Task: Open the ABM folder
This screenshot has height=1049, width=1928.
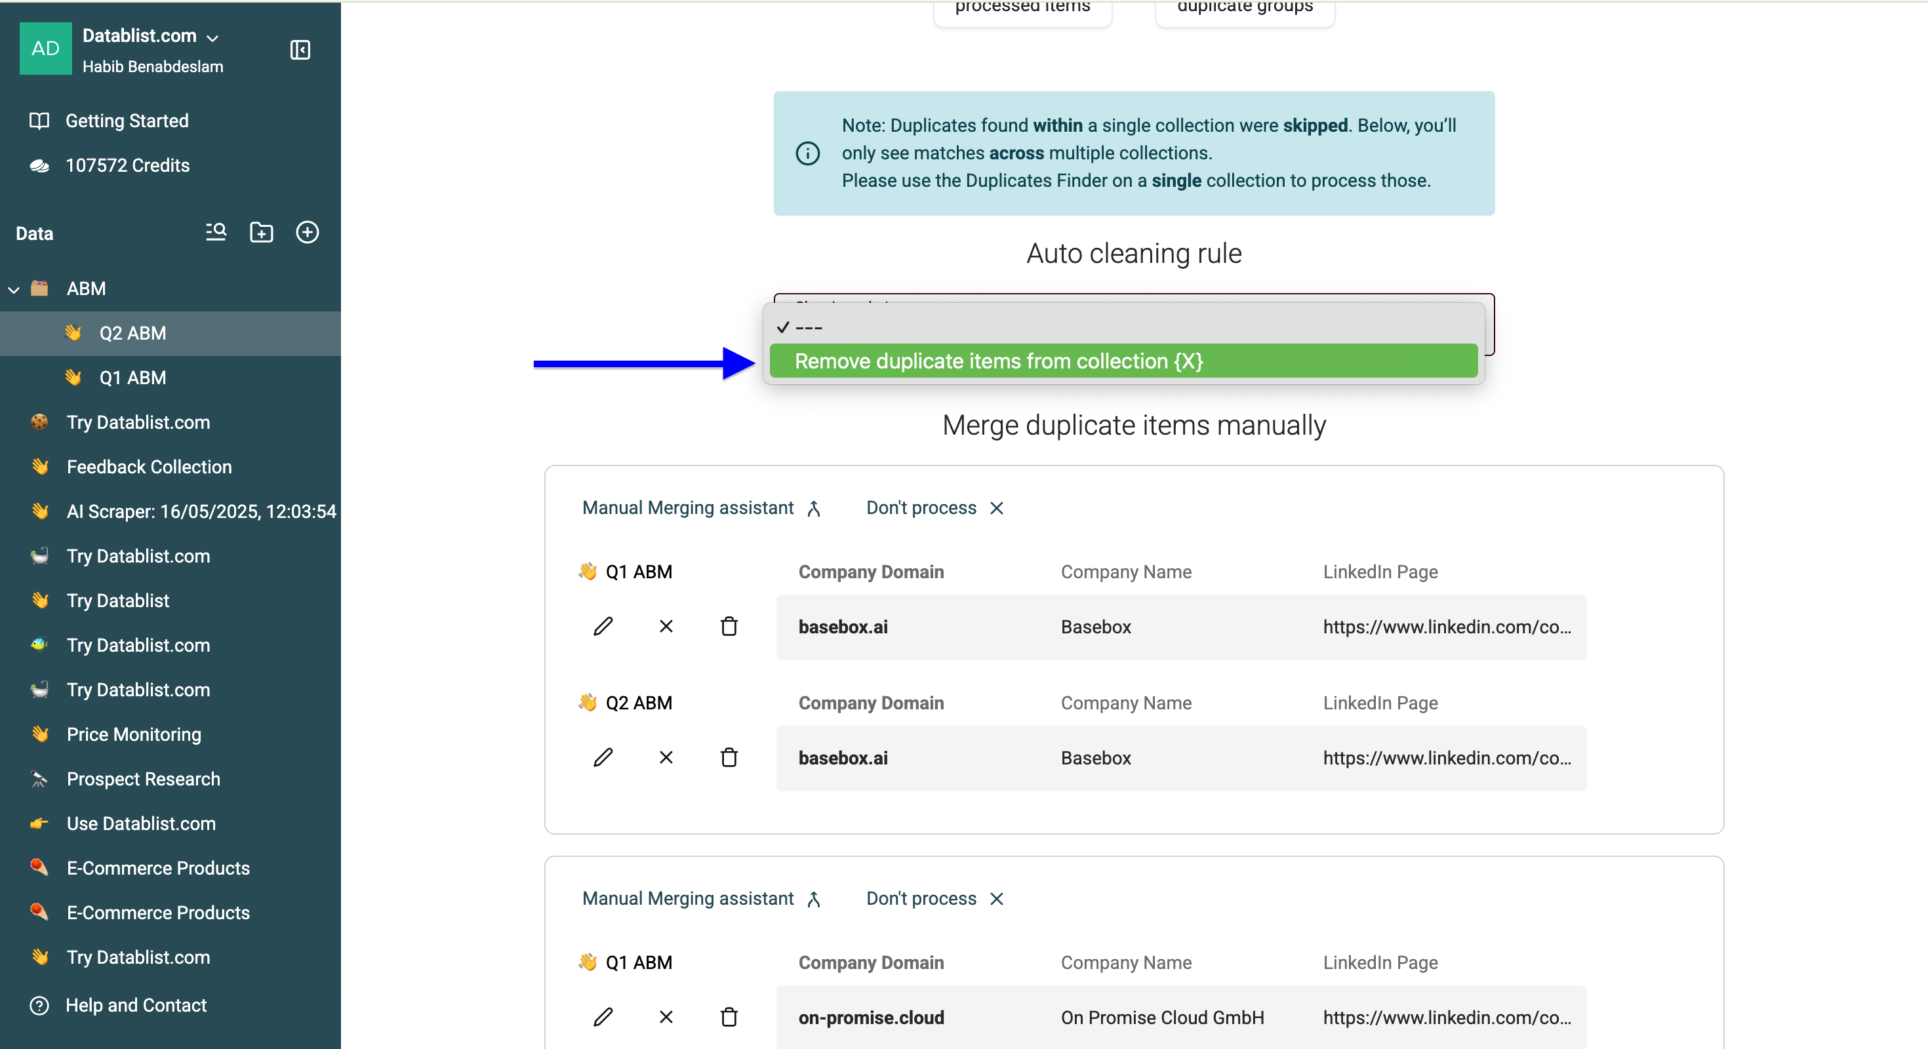Action: point(86,289)
